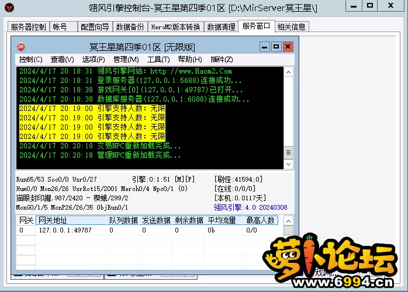Open the 管理(M) menu

pos(126,60)
